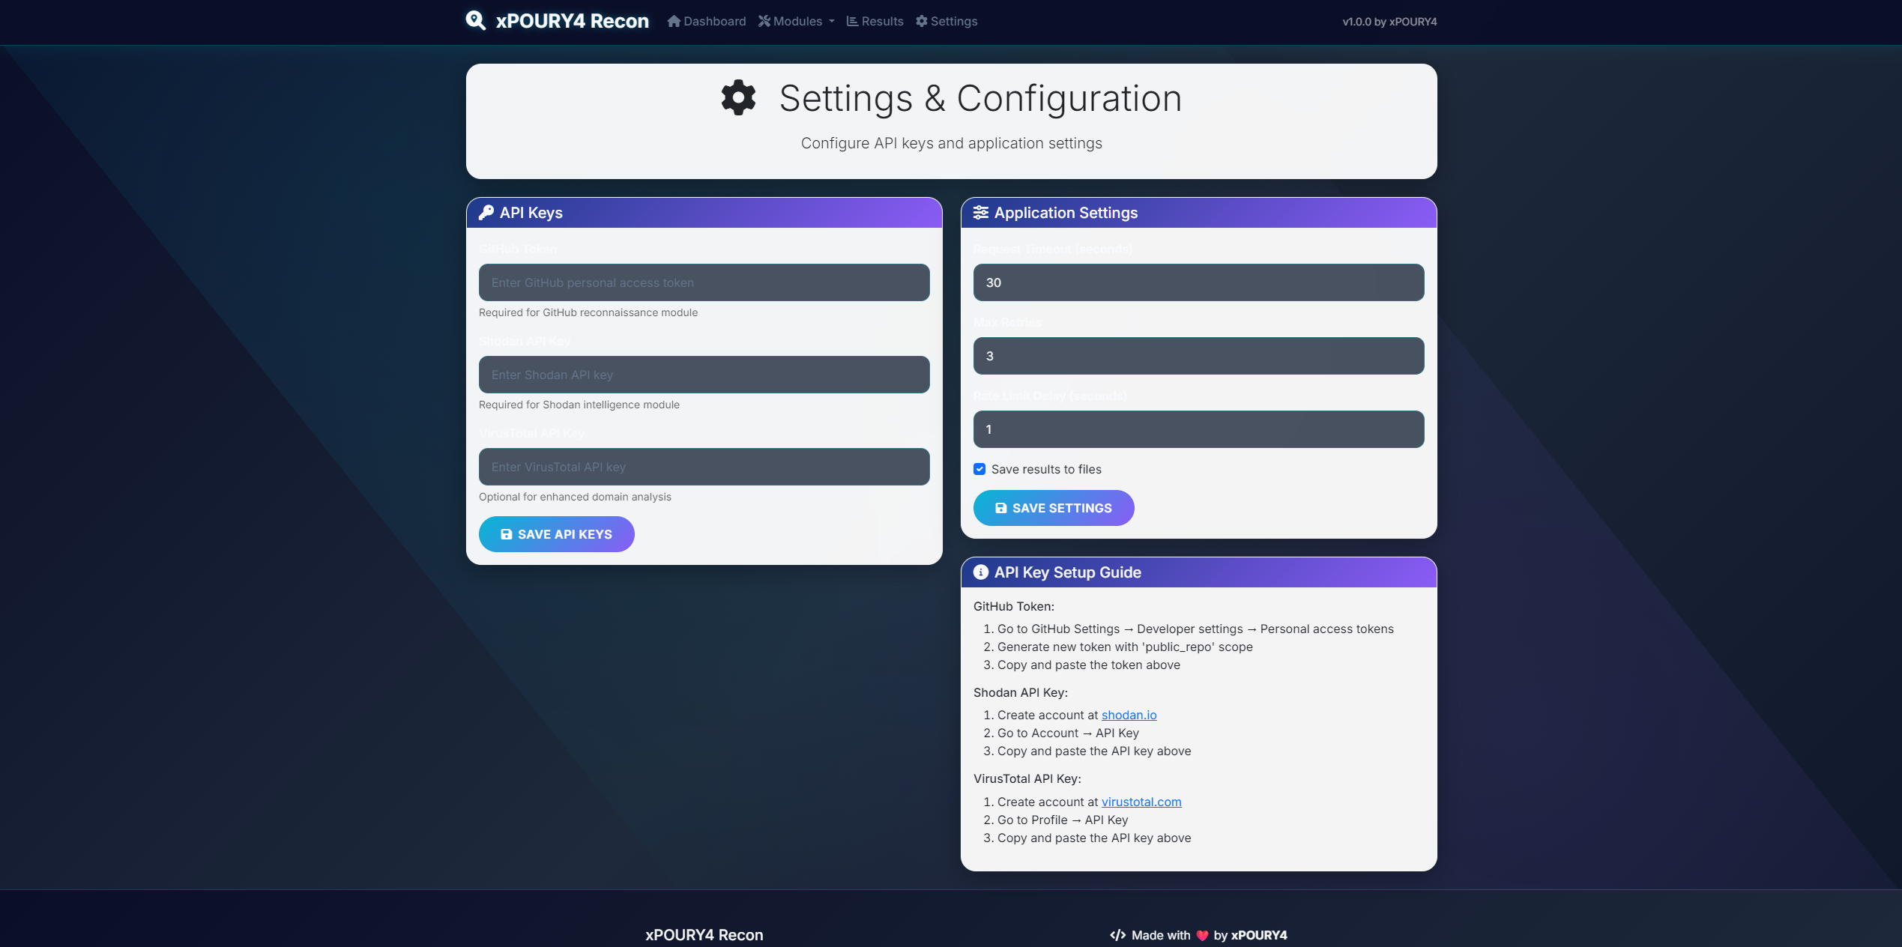Click the large gear icon beside page title
Screen dimensions: 1902x947
tap(738, 97)
